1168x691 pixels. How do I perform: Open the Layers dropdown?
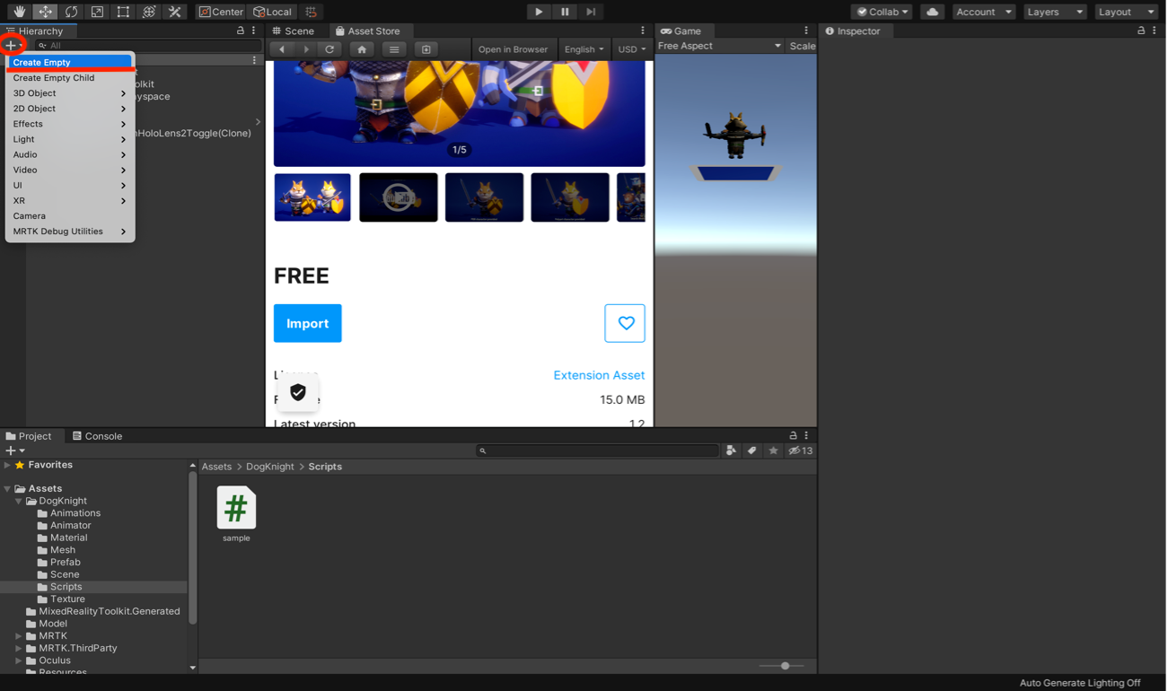[1055, 12]
